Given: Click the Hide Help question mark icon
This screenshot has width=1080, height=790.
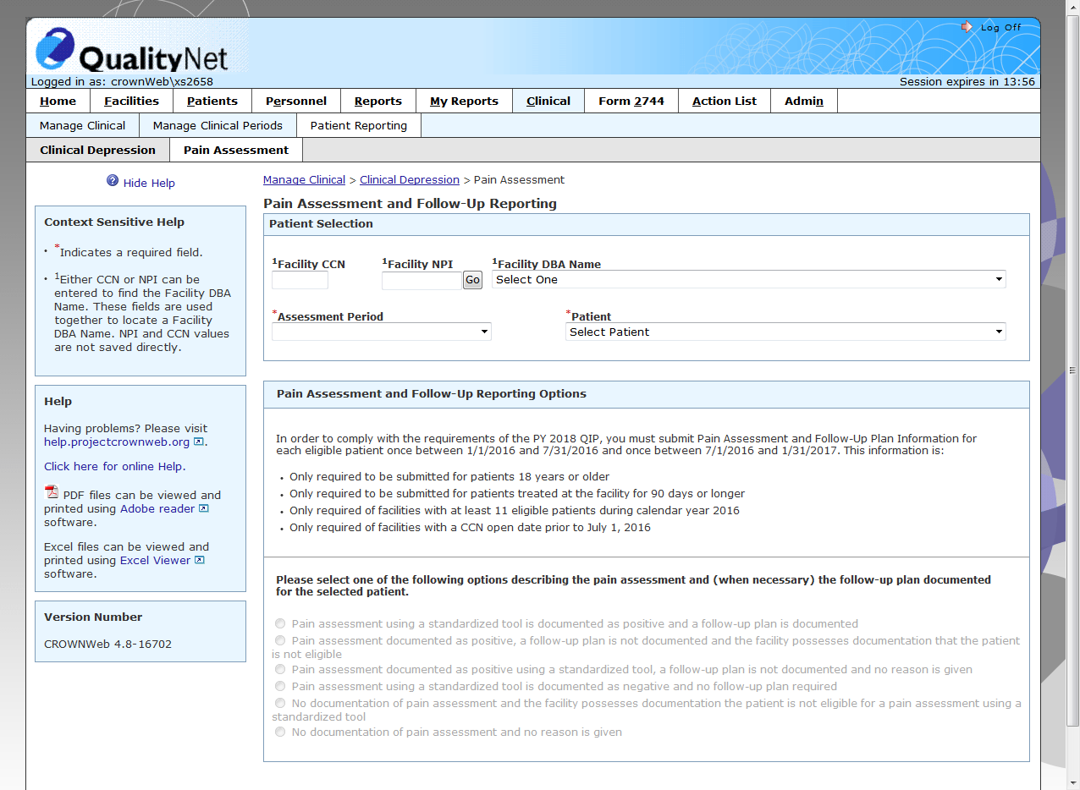Looking at the screenshot, I should click(113, 181).
